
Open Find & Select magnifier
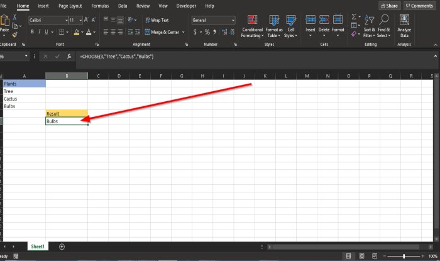383,26
